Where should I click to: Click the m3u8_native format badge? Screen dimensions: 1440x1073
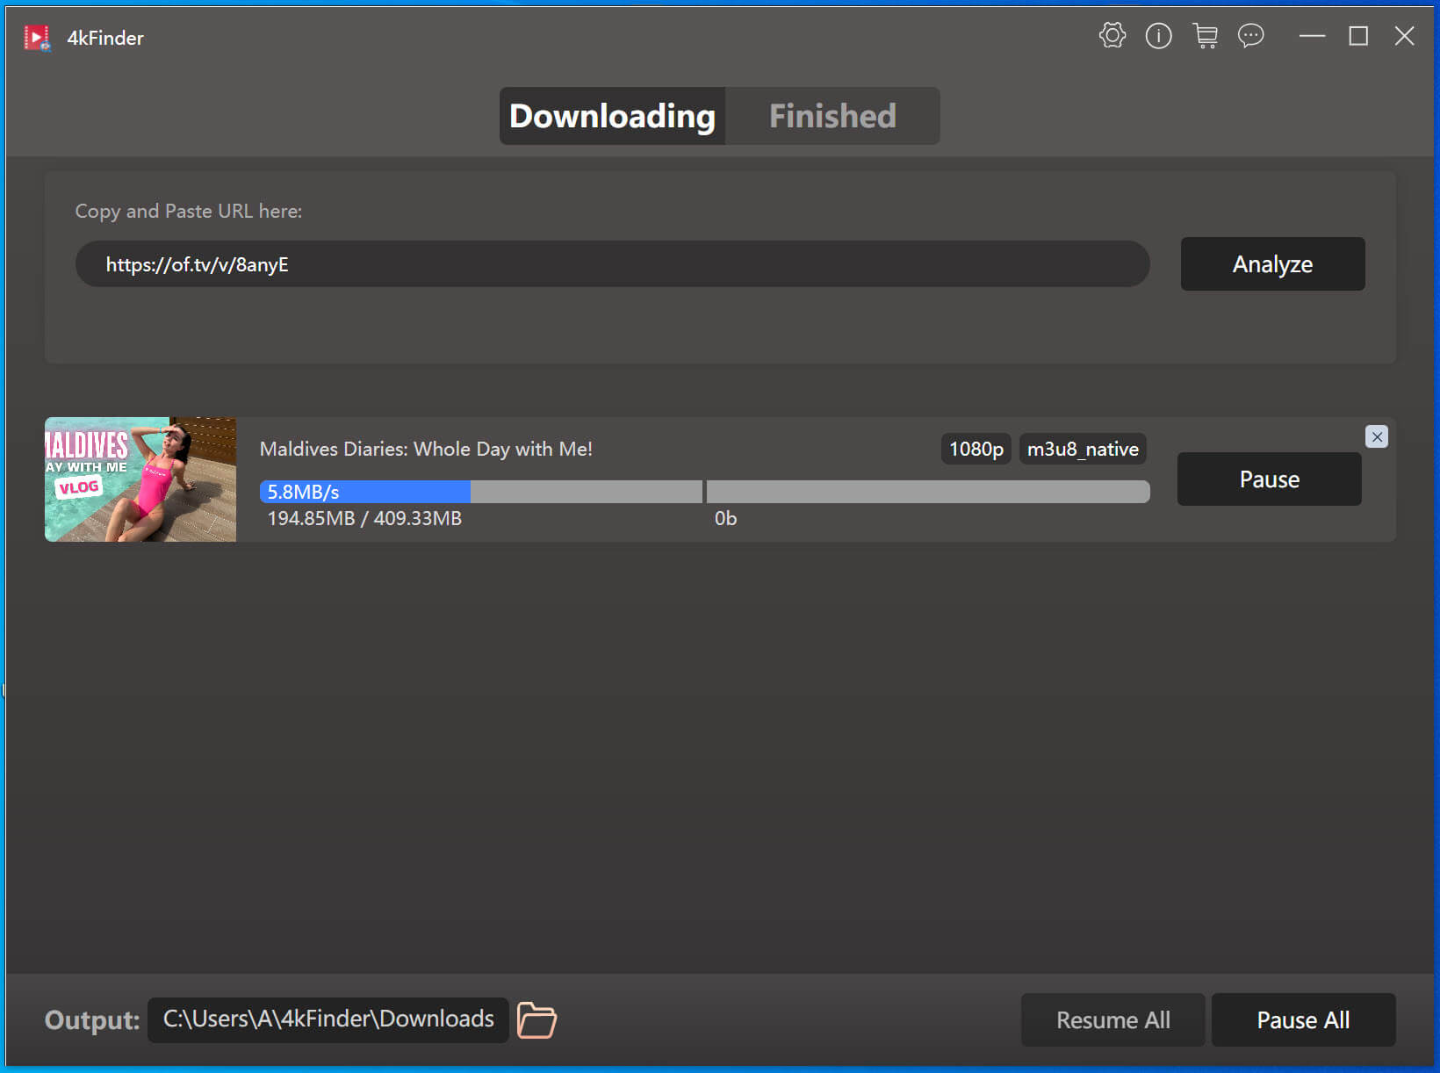[1082, 449]
